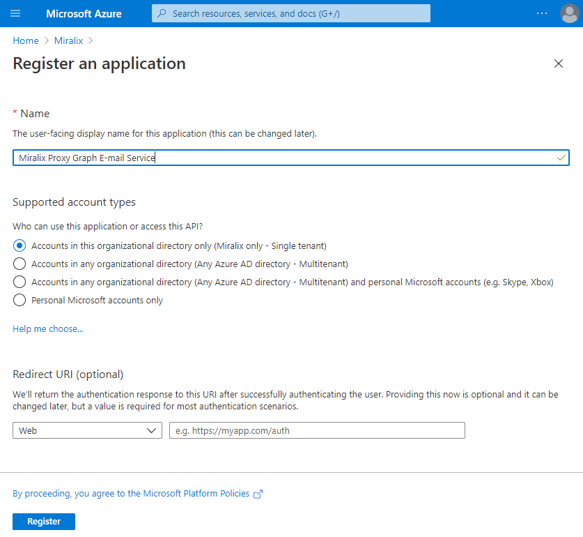Click the external link icon beside Platform Policies
Viewport: 583px width, 537px height.
(x=258, y=494)
